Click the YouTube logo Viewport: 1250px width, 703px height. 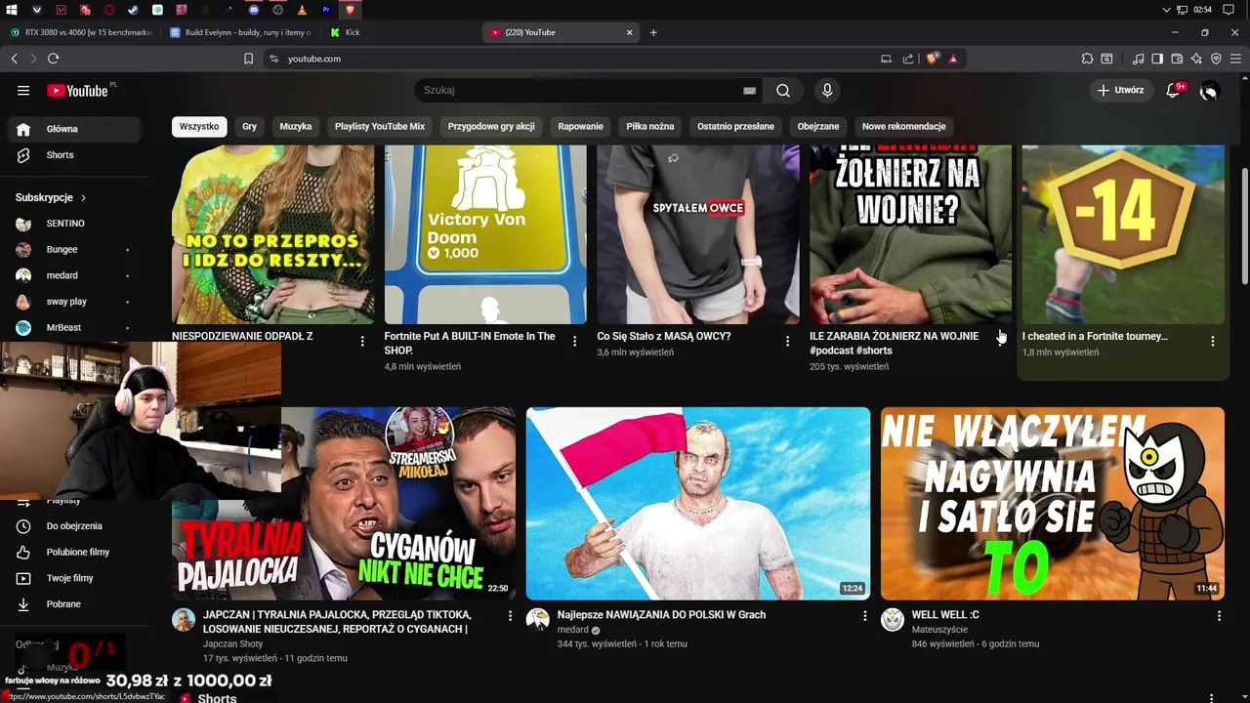click(x=77, y=91)
